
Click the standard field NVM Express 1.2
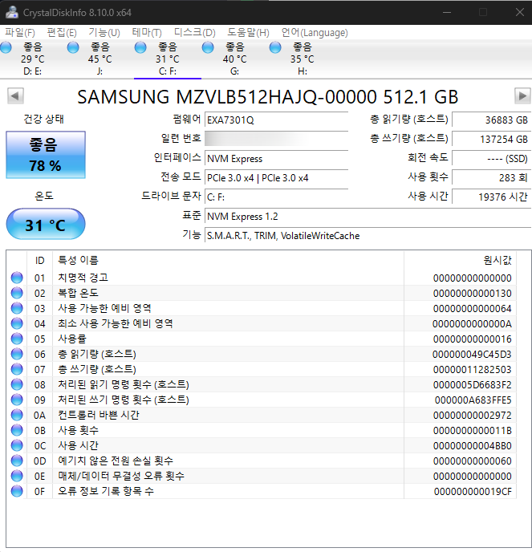click(x=368, y=216)
